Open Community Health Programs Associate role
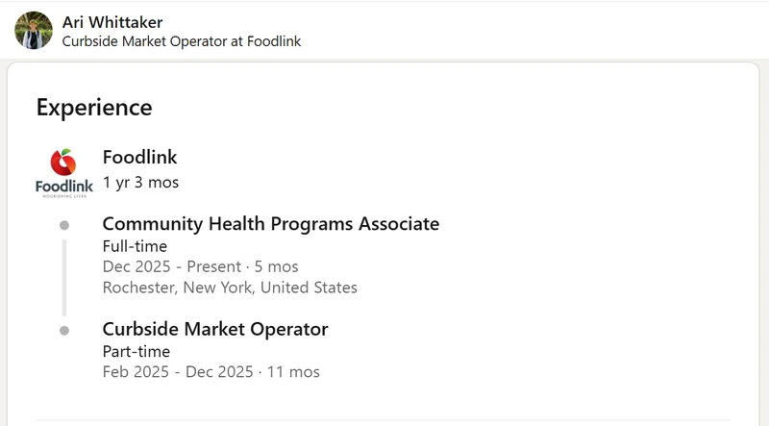Image resolution: width=769 pixels, height=426 pixels. coord(271,224)
